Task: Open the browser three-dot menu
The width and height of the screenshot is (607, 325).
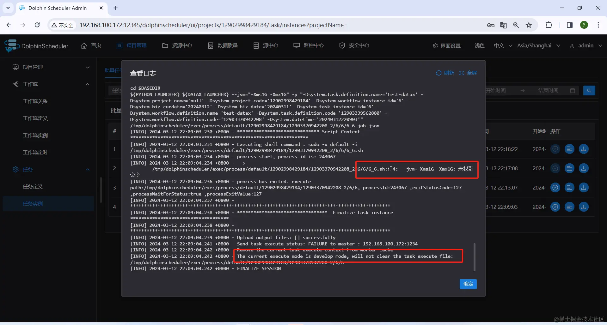Action: tap(598, 25)
